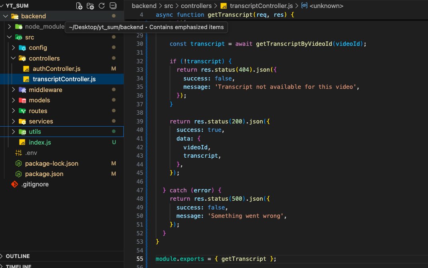Image resolution: width=428 pixels, height=268 pixels.
Task: Click the config folder gear icon
Action: pos(22,48)
